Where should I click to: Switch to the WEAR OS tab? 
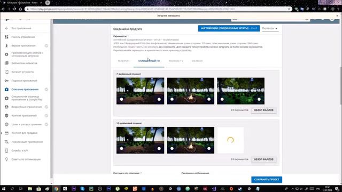(x=197, y=61)
